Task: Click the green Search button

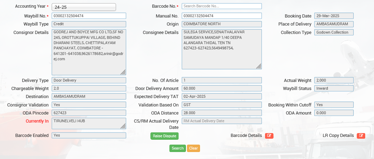Action: pyautogui.click(x=178, y=148)
